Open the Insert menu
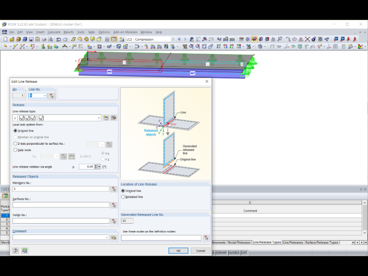The width and height of the screenshot is (368, 276). point(40,32)
